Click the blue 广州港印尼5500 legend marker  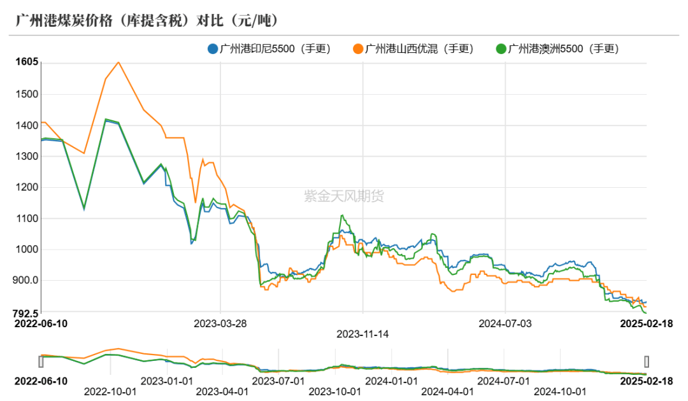[211, 48]
